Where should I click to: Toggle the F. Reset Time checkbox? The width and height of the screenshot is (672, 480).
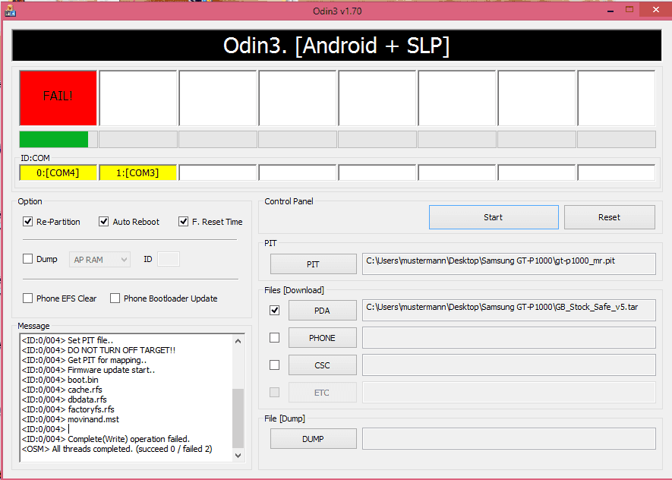coord(183,222)
